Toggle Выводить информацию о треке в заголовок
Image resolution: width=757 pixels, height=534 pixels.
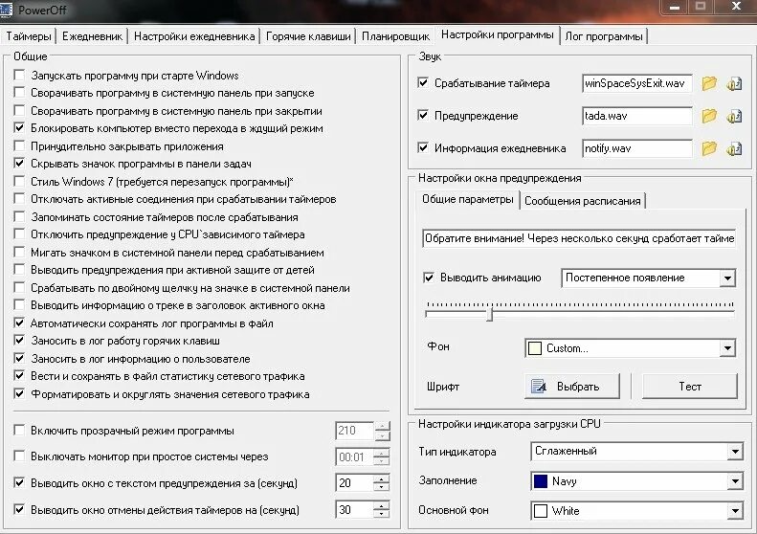pos(19,305)
